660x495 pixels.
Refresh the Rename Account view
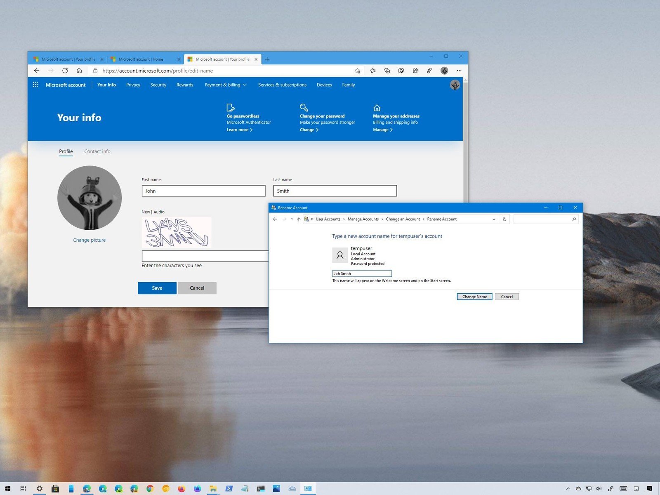pos(504,219)
